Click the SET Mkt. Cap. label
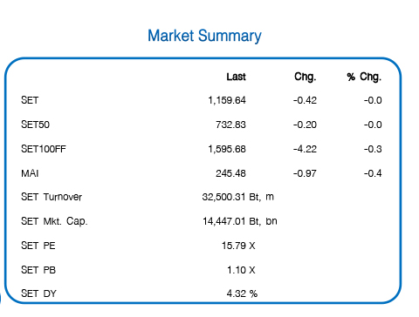419x317 pixels. pos(54,221)
